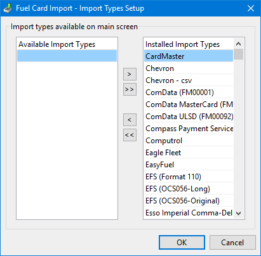Select the highlighted empty row in Available list
Screen dimensions: 261x256
click(67, 56)
